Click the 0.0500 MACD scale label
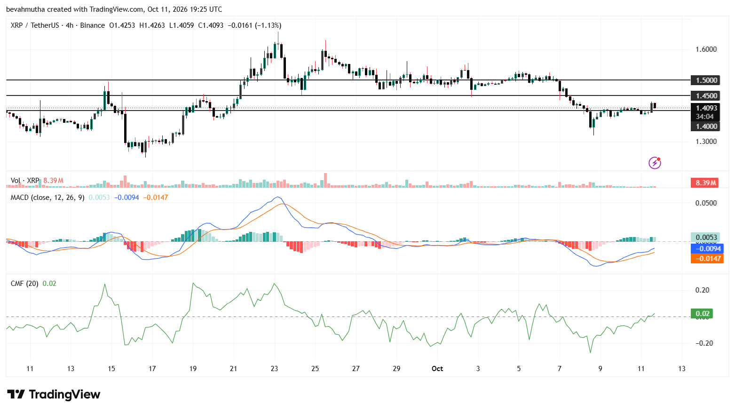The image size is (735, 412). [706, 203]
